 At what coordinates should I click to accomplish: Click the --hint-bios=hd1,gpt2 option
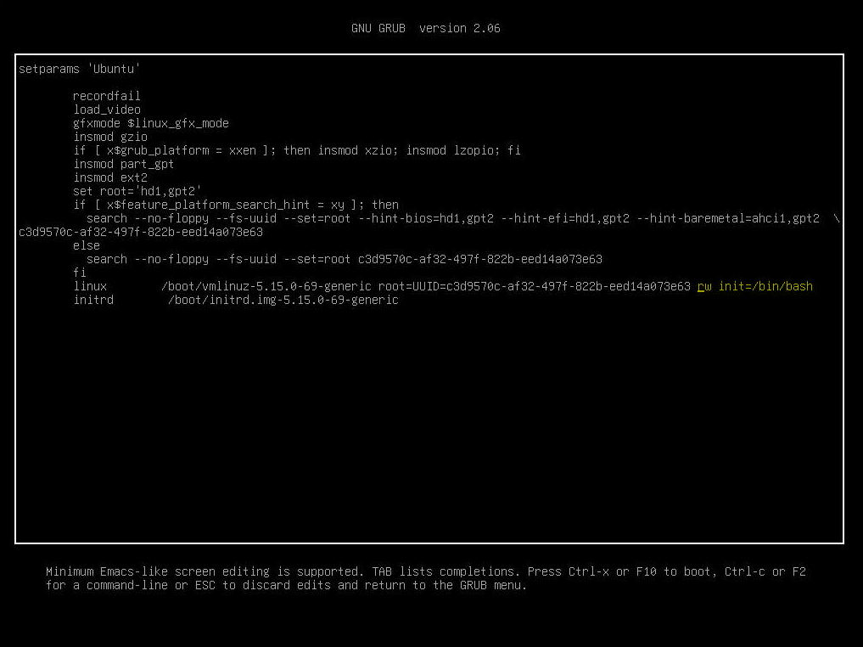[425, 218]
